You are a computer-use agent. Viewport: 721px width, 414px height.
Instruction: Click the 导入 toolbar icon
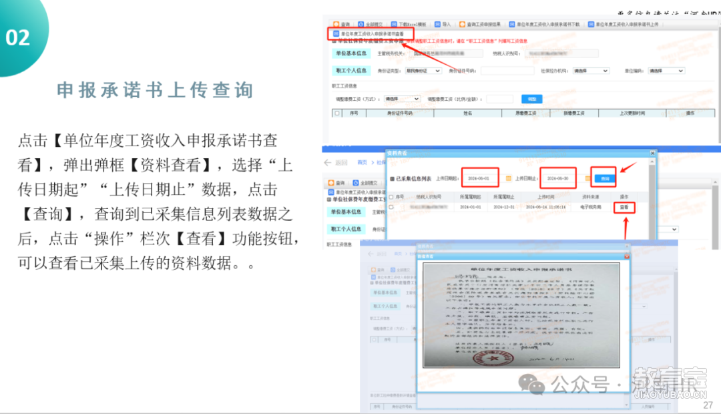point(437,25)
